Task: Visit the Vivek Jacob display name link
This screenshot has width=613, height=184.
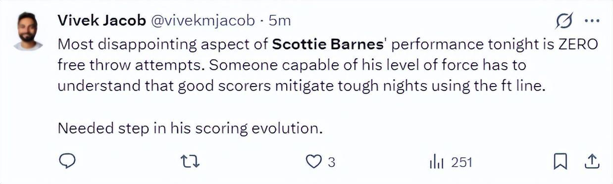Action: (x=102, y=21)
